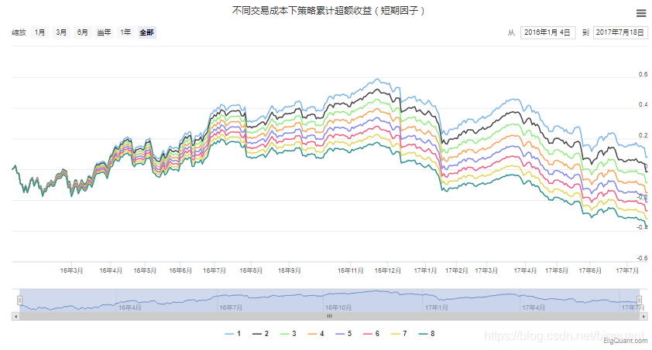Click the 16年10月 navigator label
Screen dimensions: 652x350
338,308
